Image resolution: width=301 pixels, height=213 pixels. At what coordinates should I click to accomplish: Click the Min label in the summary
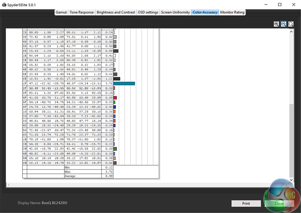click(67, 168)
